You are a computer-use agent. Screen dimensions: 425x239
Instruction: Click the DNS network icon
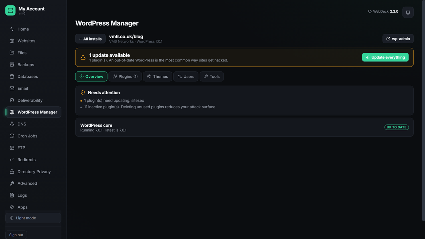coord(12,124)
